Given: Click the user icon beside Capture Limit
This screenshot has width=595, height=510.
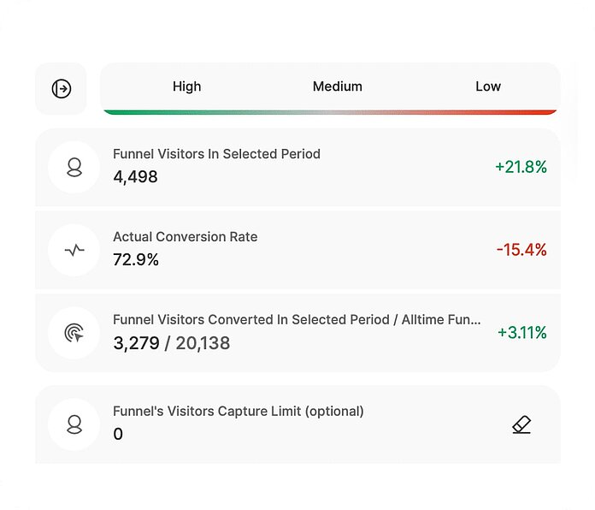Looking at the screenshot, I should pyautogui.click(x=74, y=424).
